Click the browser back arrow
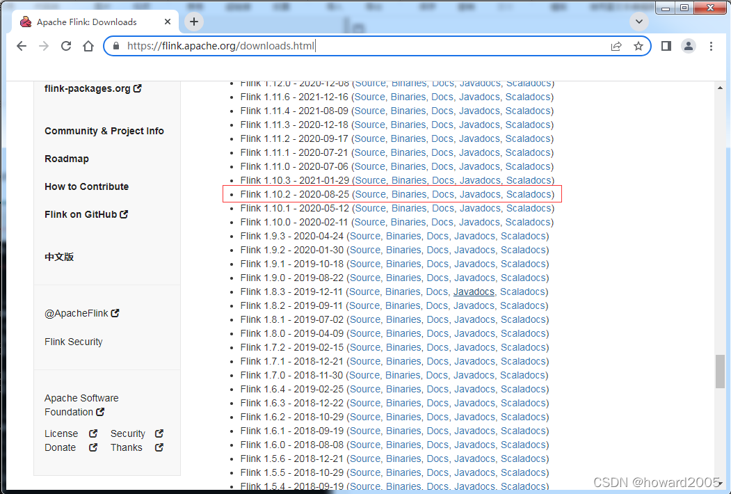Screen dimensions: 731x494 coord(22,46)
